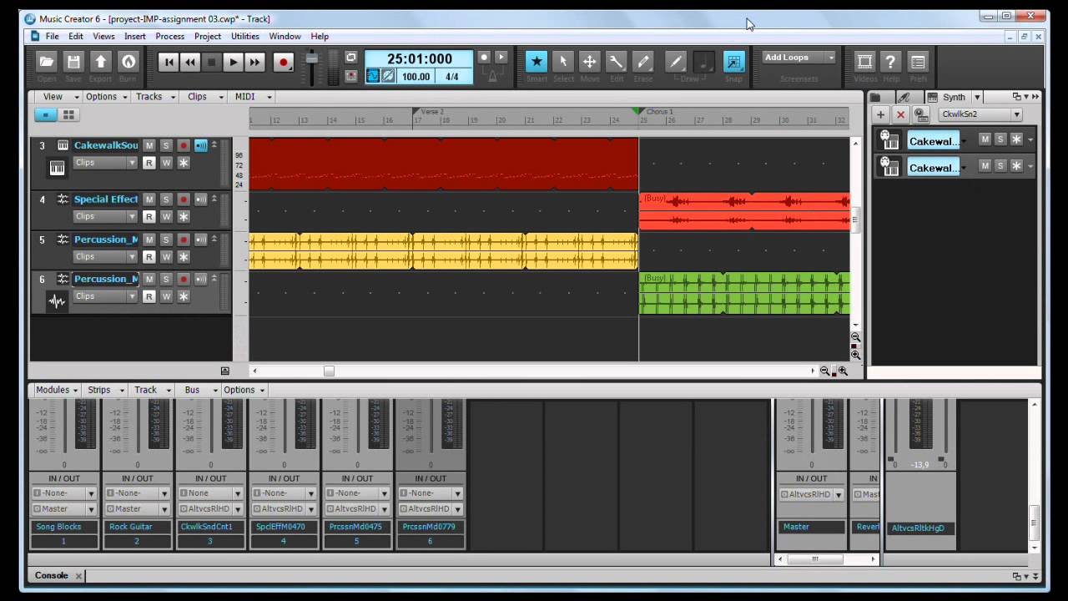Screen dimensions: 1068x601
Task: Solo track 4 Special Effect
Action: [x=166, y=199]
